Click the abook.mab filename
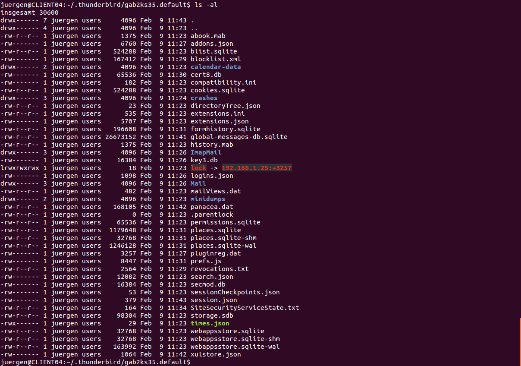 (208, 36)
